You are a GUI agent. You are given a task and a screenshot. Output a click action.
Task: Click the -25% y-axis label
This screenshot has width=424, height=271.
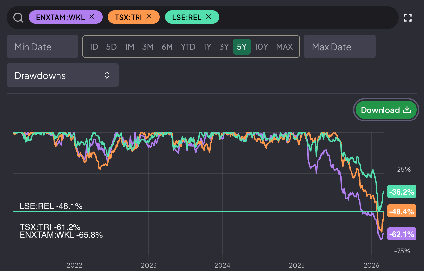[402, 169]
